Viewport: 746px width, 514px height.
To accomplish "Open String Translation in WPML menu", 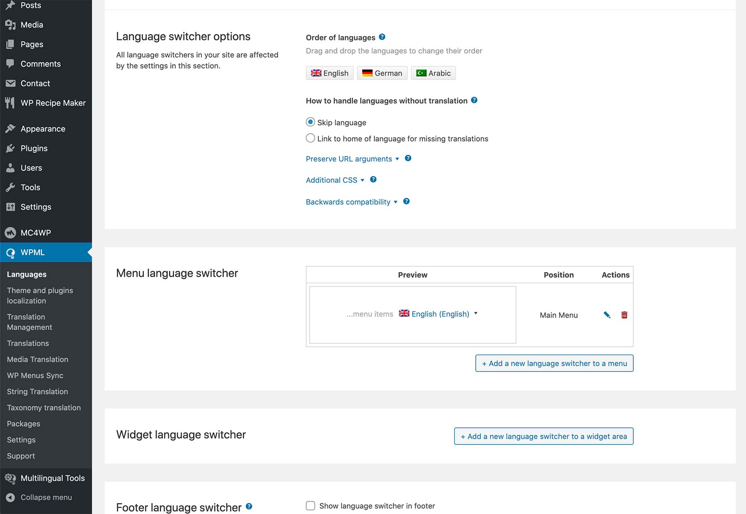I will [37, 391].
